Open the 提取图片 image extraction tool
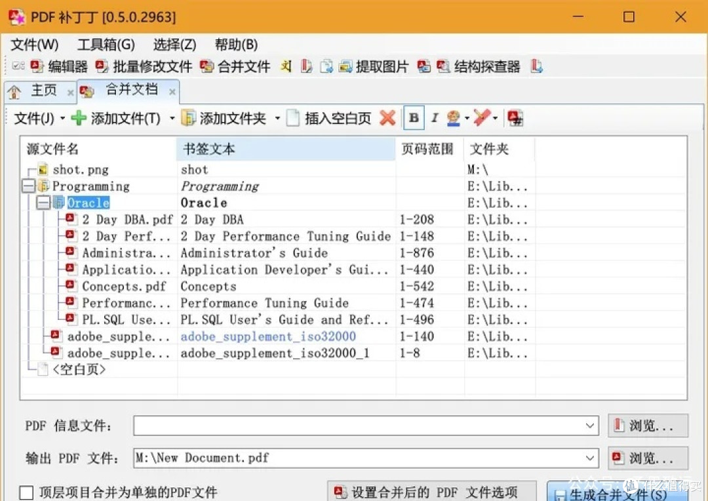Screen dimensions: 708x501 (382, 66)
